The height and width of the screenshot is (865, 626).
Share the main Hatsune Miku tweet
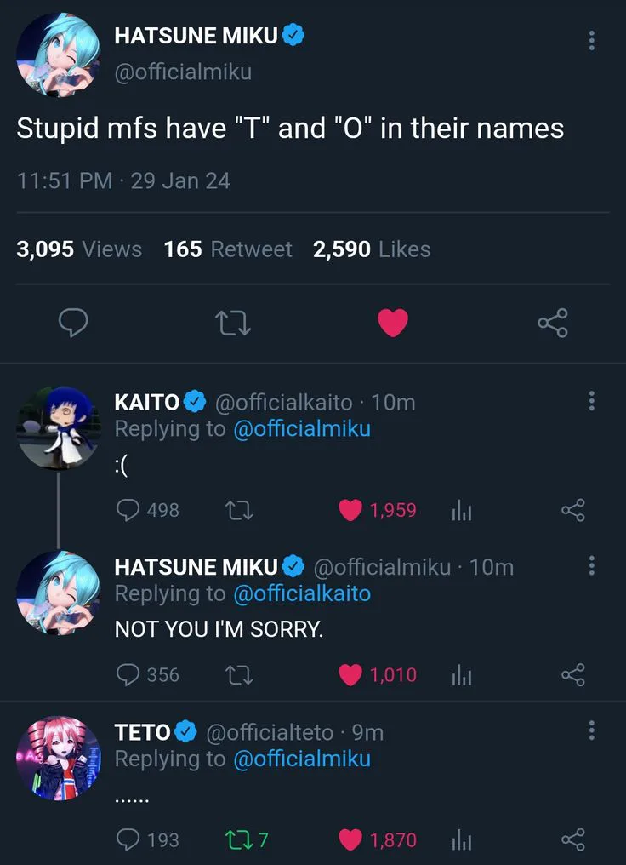pos(552,323)
